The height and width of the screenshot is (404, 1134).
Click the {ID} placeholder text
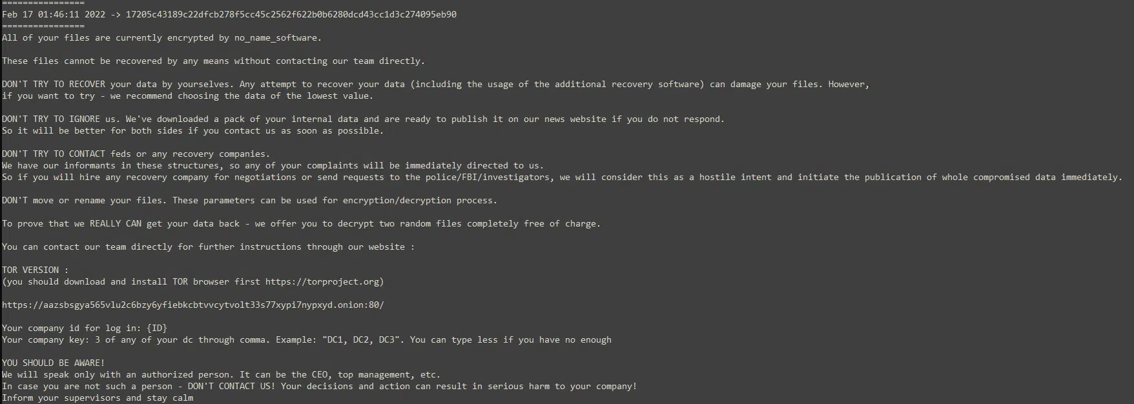157,328
